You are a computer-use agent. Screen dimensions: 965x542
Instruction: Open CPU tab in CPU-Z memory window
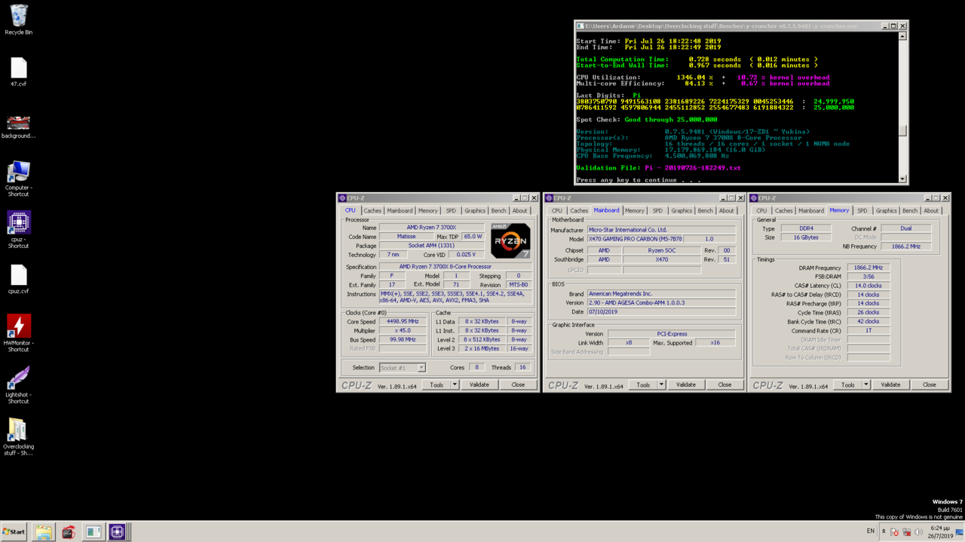(761, 211)
